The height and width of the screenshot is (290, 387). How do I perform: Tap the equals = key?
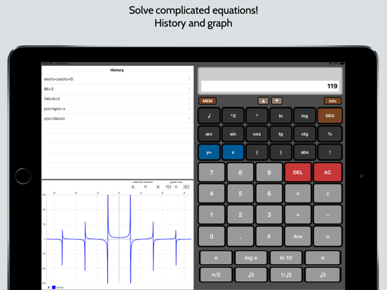327,236
